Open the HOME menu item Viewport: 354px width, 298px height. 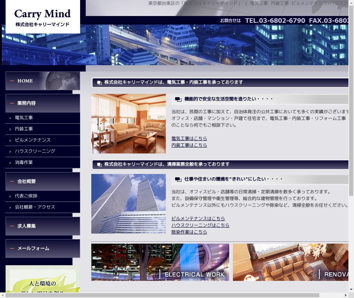point(42,81)
